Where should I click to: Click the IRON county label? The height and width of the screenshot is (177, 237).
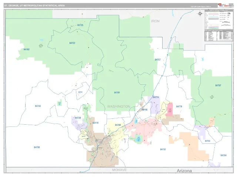155,21
